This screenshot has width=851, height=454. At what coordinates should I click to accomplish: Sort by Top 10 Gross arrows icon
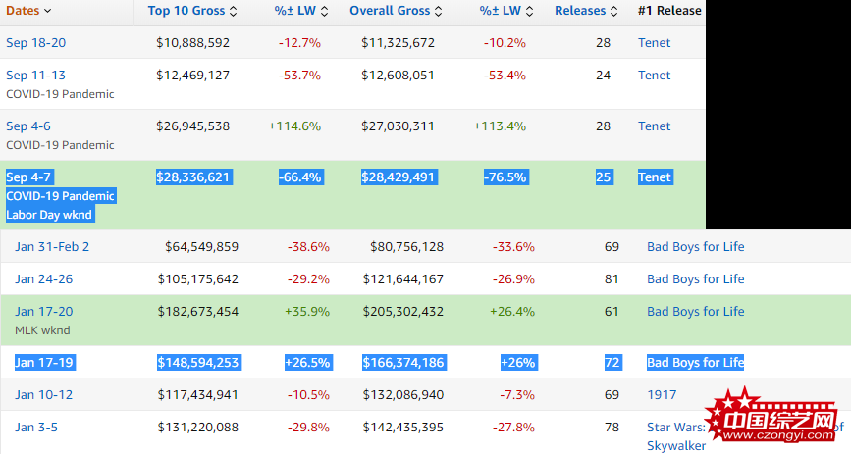coord(233,11)
